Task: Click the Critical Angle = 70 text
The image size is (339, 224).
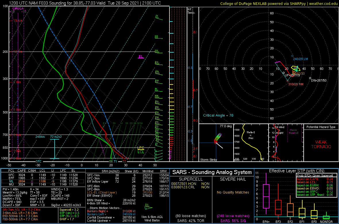Action: click(x=218, y=115)
